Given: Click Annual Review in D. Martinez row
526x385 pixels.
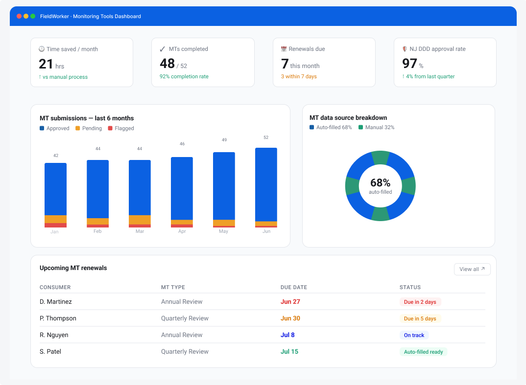Looking at the screenshot, I should pyautogui.click(x=182, y=301).
